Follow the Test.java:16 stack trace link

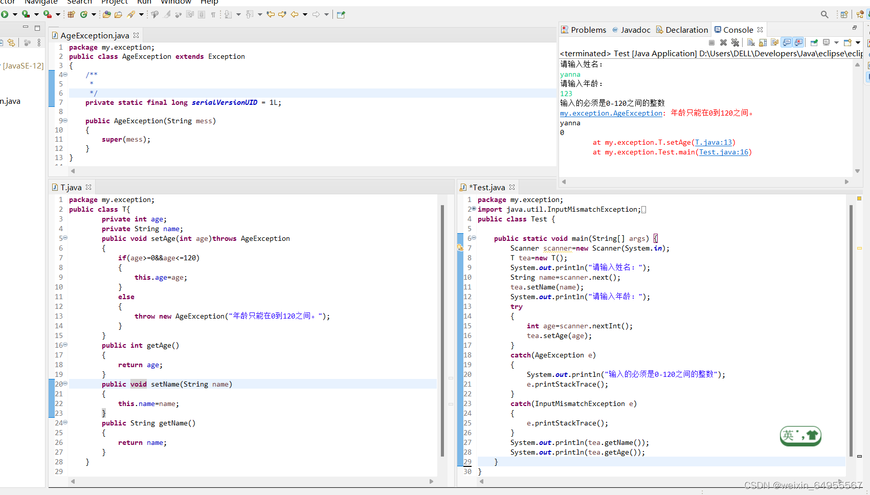click(x=724, y=152)
